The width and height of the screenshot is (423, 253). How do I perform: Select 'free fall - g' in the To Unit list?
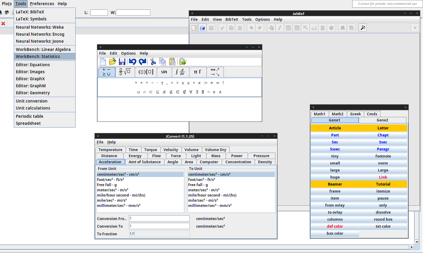coord(231,185)
